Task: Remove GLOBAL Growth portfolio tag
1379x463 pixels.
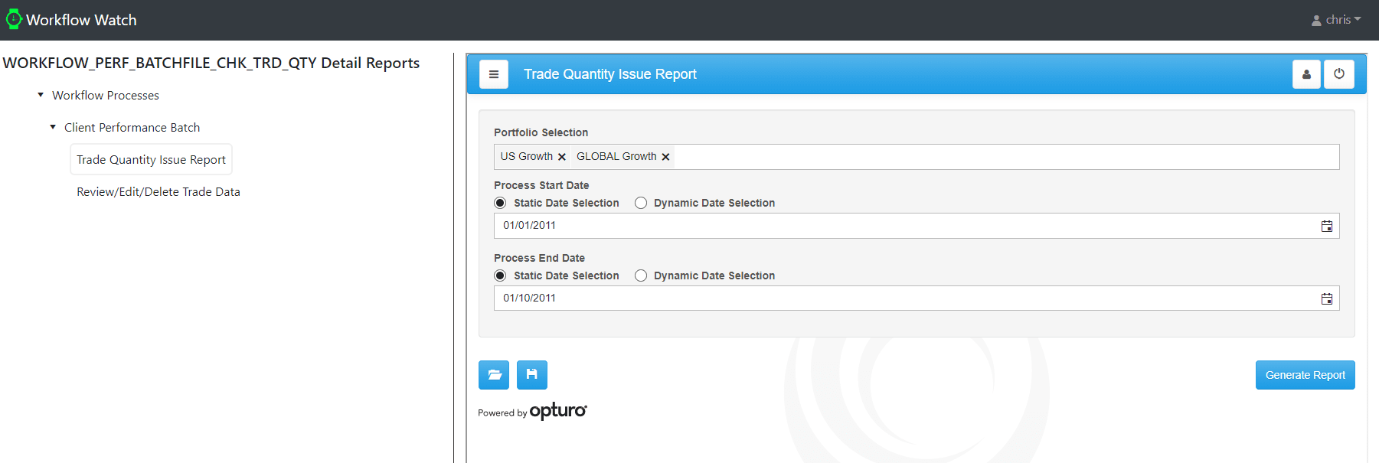Action: (666, 157)
